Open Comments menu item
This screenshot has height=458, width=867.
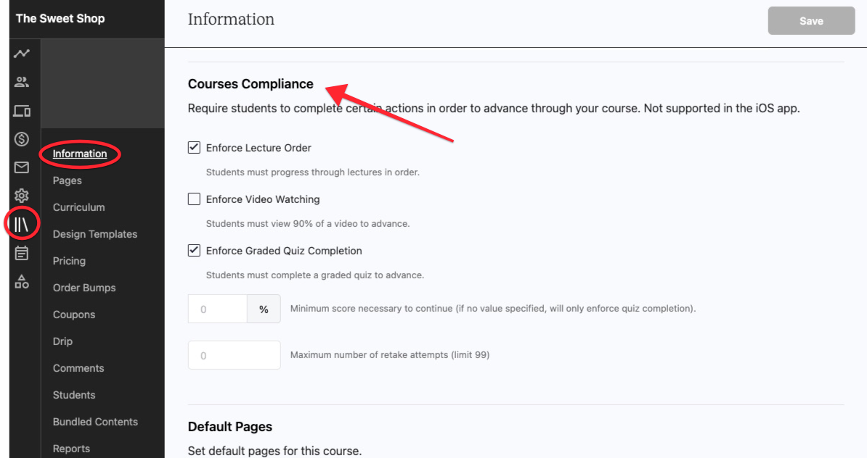tap(78, 368)
